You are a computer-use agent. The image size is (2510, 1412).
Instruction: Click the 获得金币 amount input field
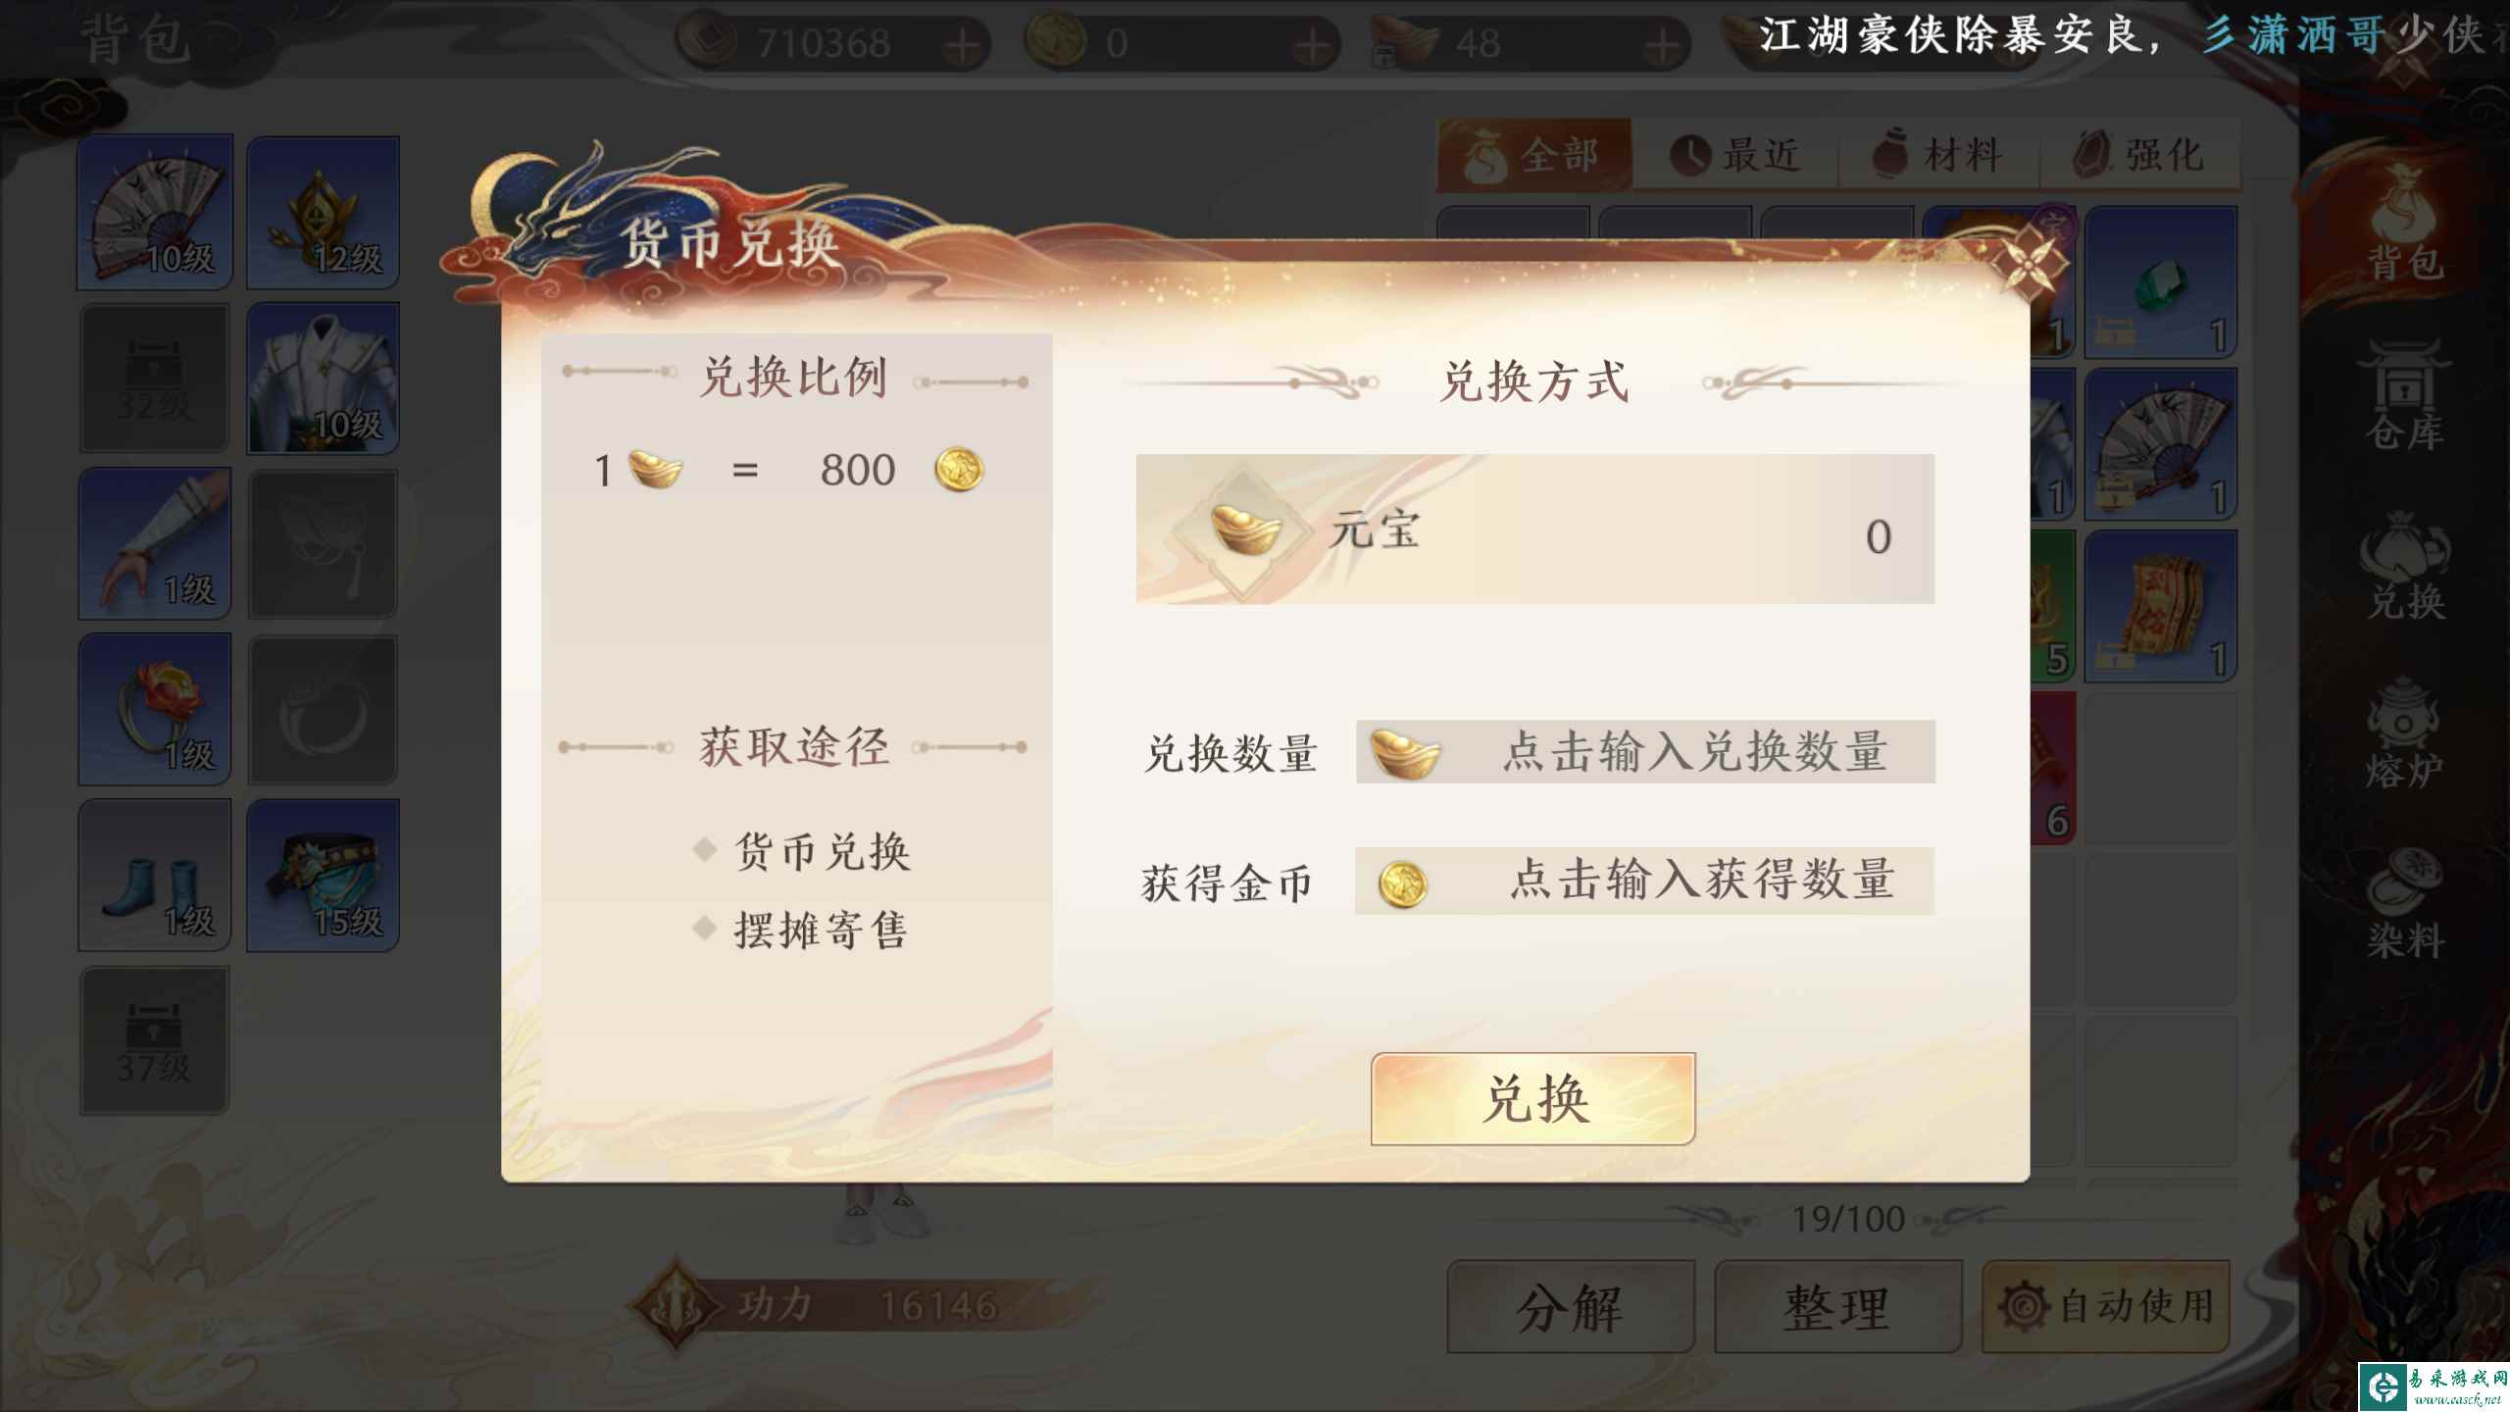[1644, 881]
